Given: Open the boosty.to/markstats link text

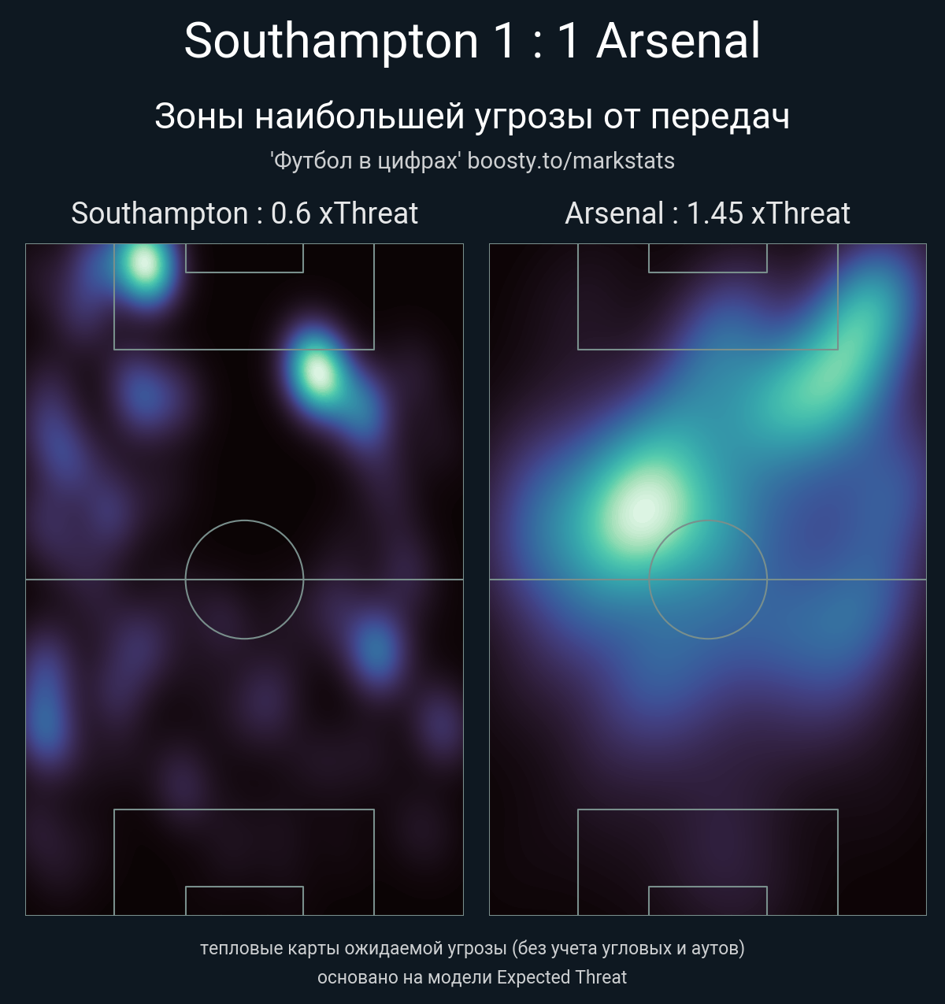Looking at the screenshot, I should tap(570, 161).
